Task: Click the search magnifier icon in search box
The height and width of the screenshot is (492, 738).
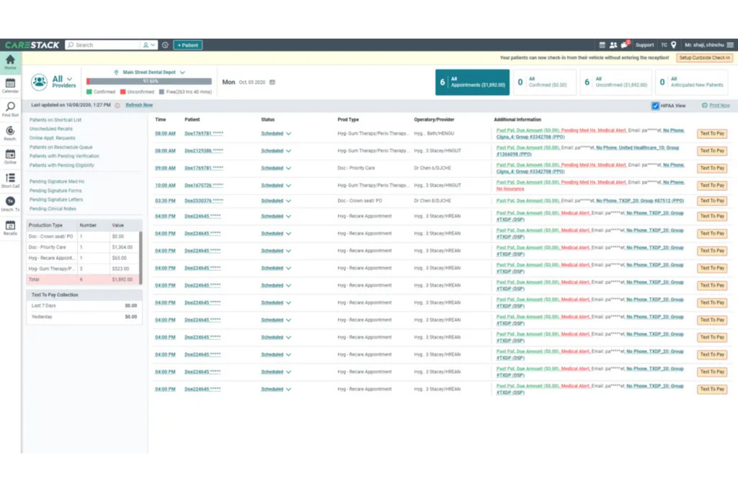Action: point(71,45)
